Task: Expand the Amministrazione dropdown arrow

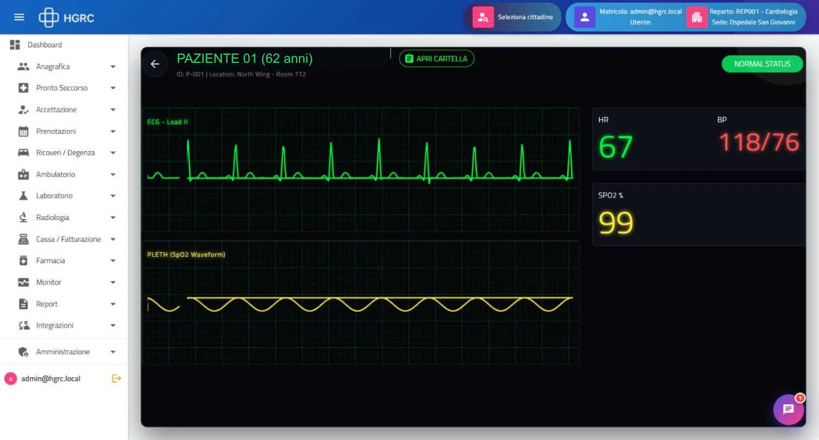Action: [x=113, y=352]
